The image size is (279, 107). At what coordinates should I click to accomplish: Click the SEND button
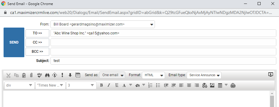[14, 42]
